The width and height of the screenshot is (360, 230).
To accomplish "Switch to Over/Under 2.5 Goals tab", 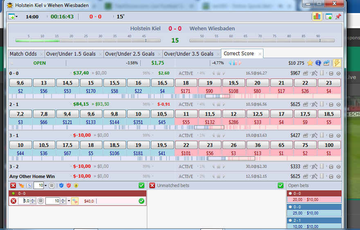I will click(130, 54).
